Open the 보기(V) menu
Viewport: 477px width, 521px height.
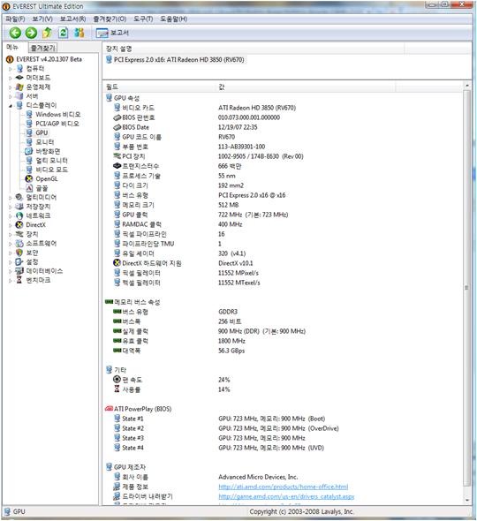pos(42,19)
